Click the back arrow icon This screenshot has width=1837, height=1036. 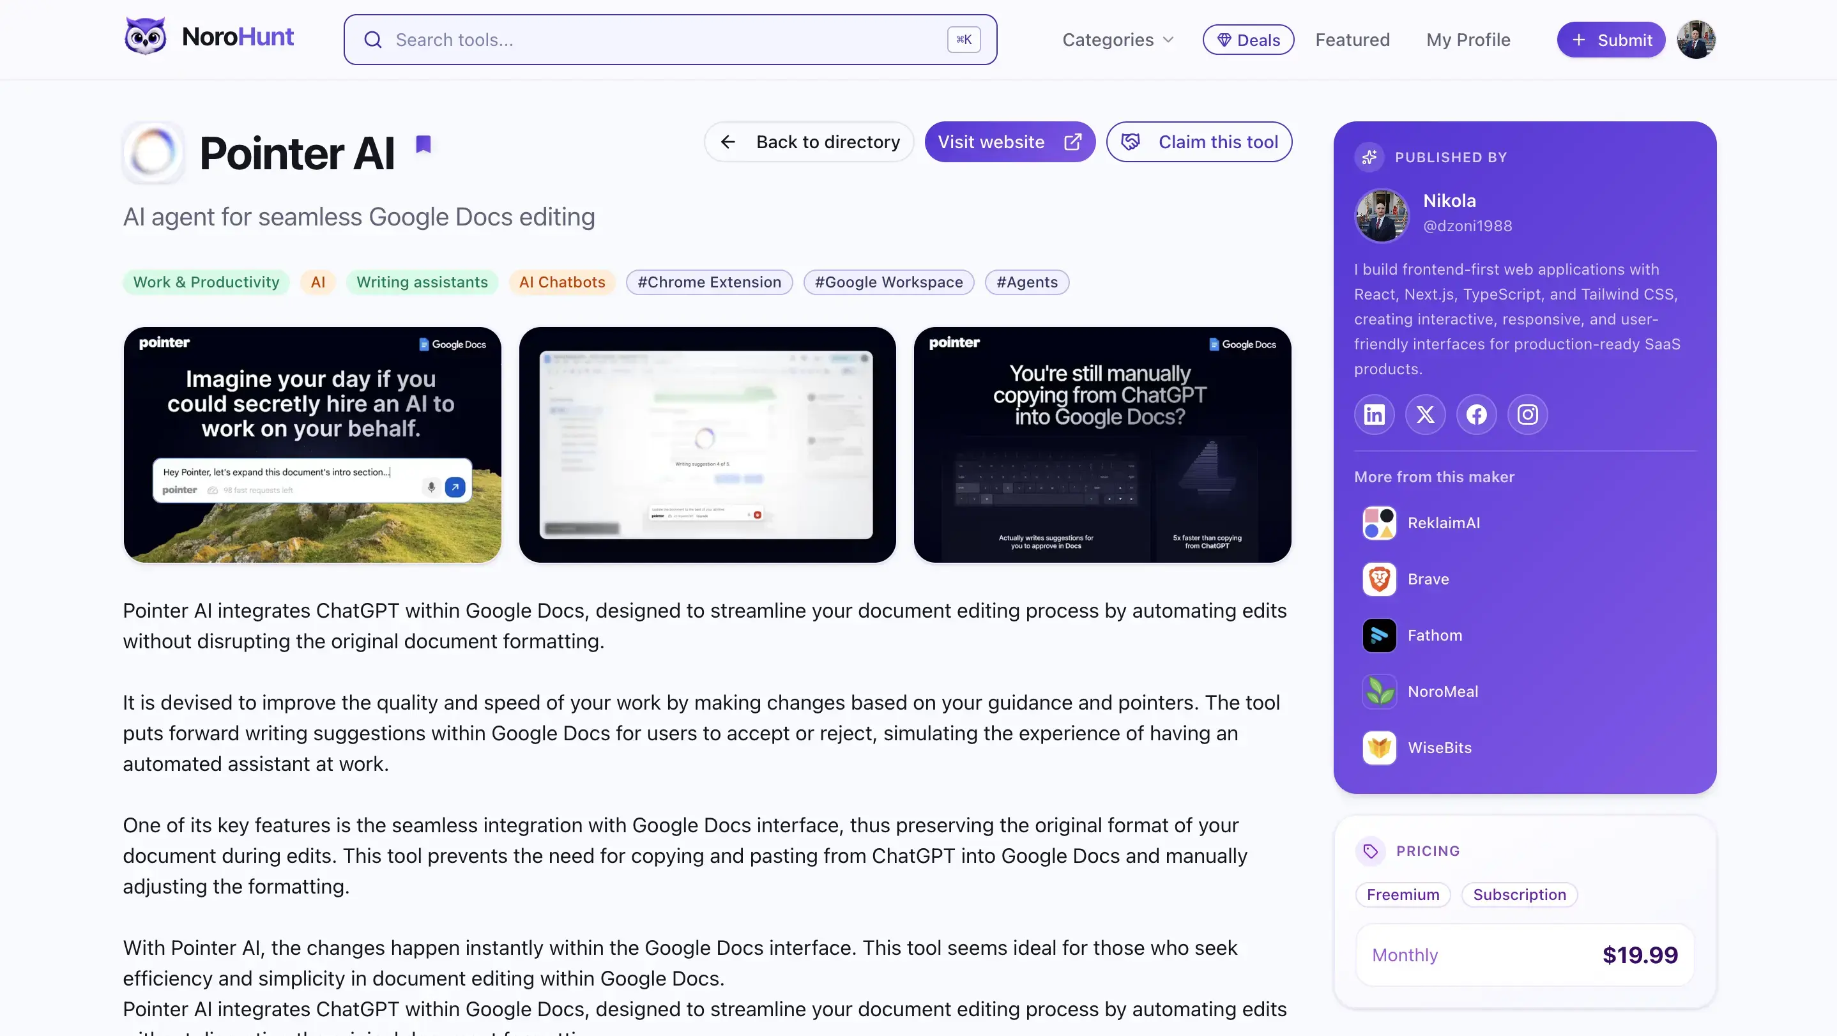pyautogui.click(x=728, y=142)
